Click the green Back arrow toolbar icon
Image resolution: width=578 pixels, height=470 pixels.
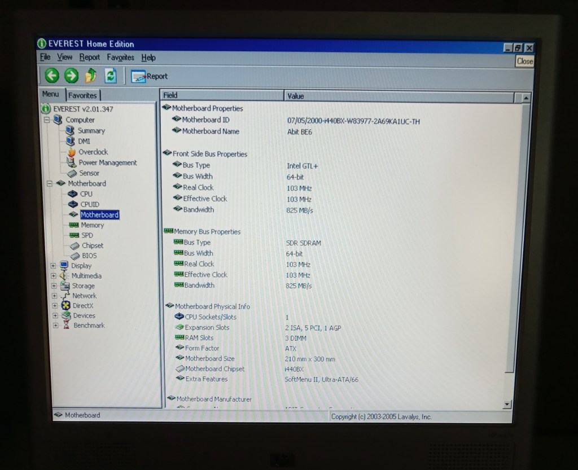[52, 75]
